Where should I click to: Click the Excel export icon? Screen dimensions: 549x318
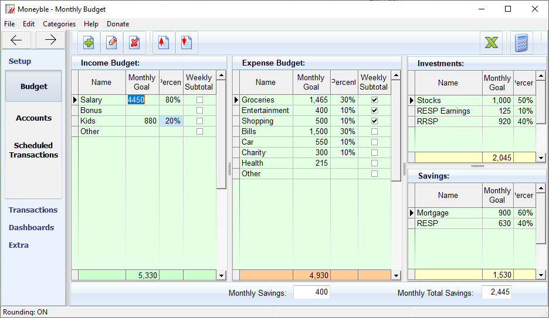pyautogui.click(x=492, y=43)
